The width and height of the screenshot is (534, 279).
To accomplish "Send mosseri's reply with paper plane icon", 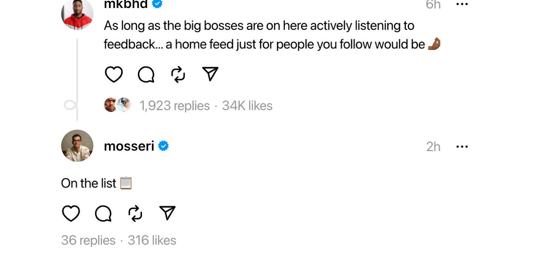I will (167, 214).
